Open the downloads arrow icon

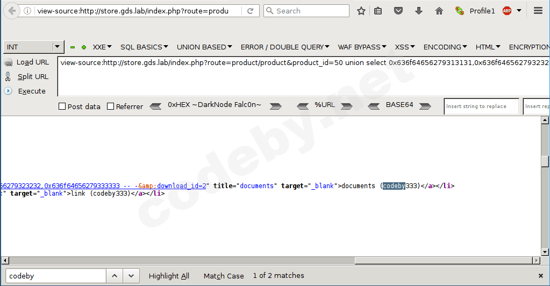point(418,11)
